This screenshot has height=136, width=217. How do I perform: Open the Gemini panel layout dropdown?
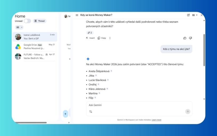195,15
